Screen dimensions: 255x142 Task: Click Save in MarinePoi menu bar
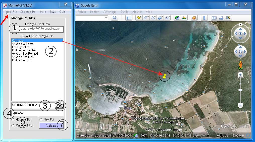click(53, 12)
